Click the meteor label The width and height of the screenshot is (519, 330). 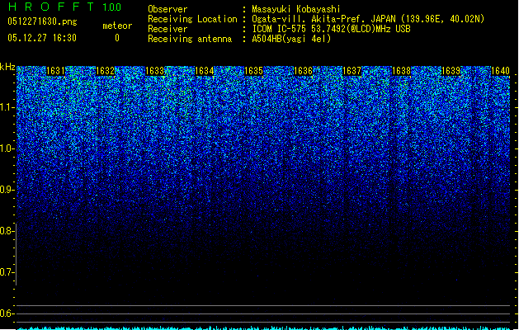click(x=117, y=26)
